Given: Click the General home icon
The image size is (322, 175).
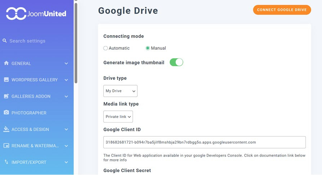Looking at the screenshot, I should point(6,63).
